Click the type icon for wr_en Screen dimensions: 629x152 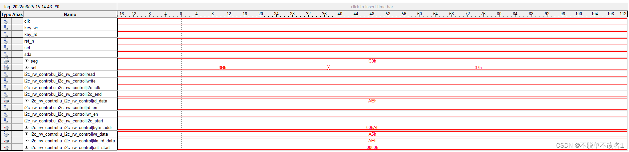(x=6, y=114)
